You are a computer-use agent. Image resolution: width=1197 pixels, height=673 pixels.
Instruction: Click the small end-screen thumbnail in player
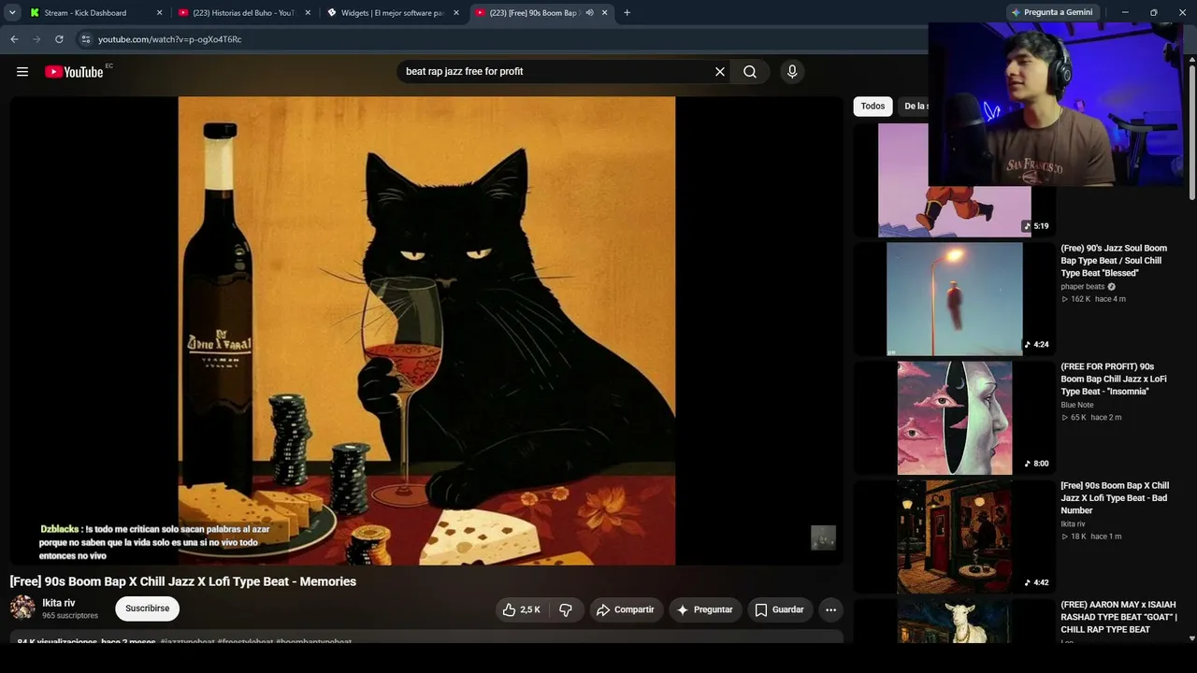coord(823,537)
